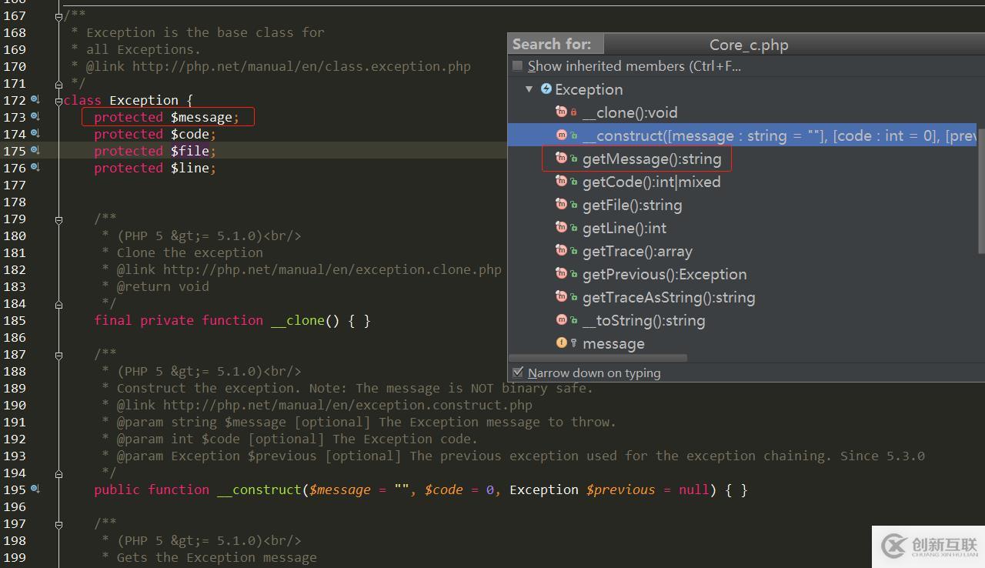This screenshot has width=985, height=568.
Task: Click the method icon beside getTrace():array
Action: (562, 250)
